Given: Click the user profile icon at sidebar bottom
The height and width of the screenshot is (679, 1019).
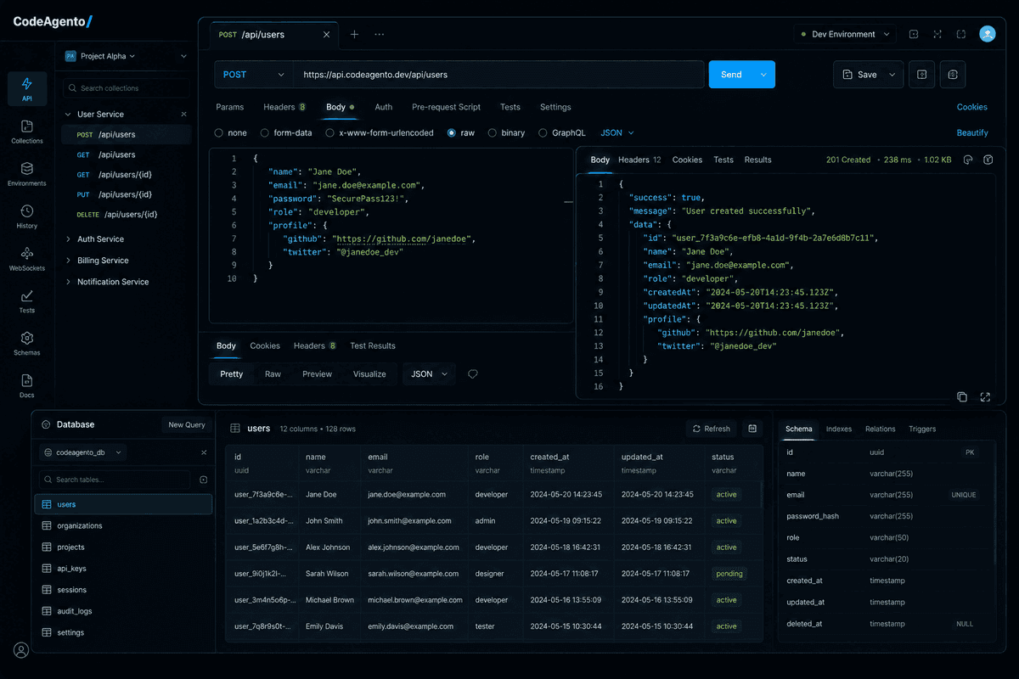Looking at the screenshot, I should tap(21, 650).
